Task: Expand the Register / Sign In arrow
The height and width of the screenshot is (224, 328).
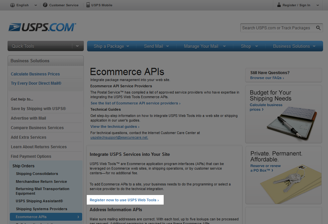Action: [x=317, y=5]
